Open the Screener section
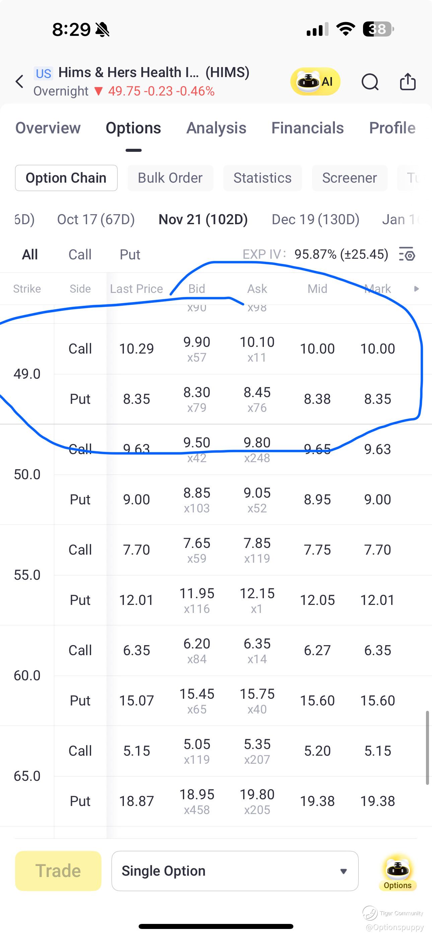 (x=349, y=178)
